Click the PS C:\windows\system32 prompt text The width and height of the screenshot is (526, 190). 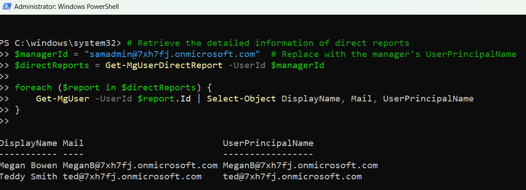(60, 43)
